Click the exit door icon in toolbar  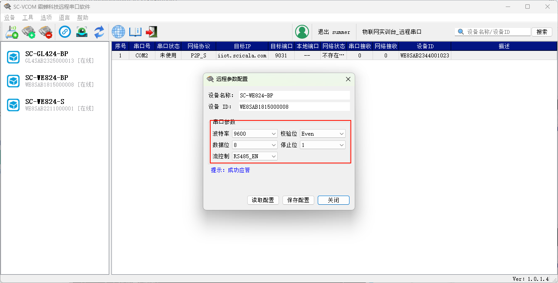pyautogui.click(x=151, y=32)
